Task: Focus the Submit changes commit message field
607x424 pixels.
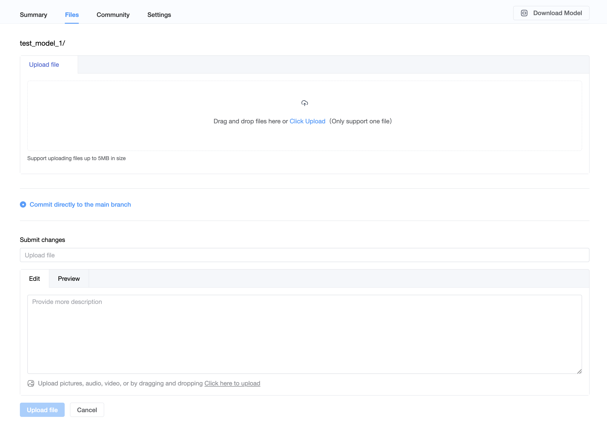Action: [304, 255]
